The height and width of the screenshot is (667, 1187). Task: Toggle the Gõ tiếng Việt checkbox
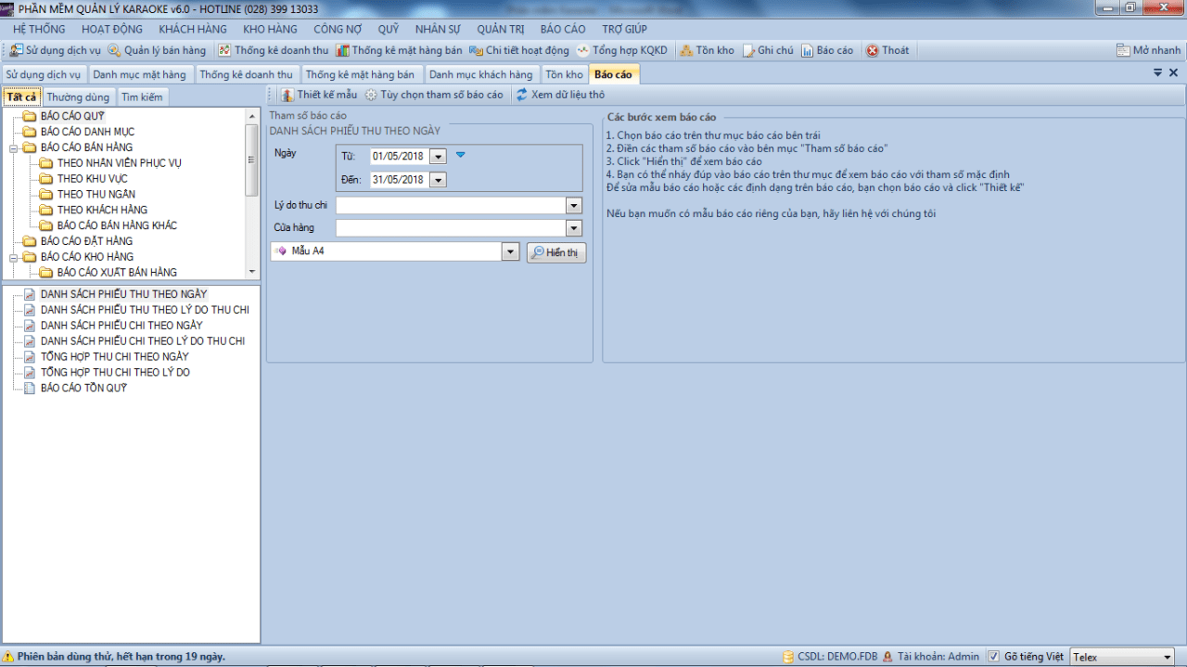click(x=993, y=657)
